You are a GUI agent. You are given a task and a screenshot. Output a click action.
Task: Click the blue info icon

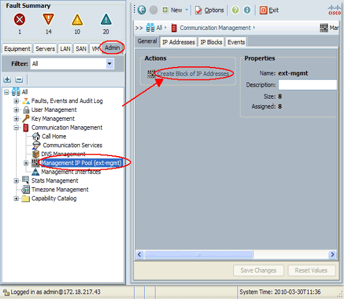pos(247,10)
